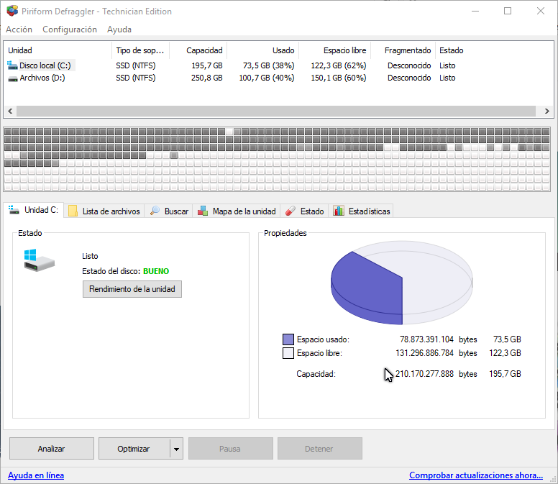Open the Configuración menu
This screenshot has width=558, height=484.
(x=70, y=29)
